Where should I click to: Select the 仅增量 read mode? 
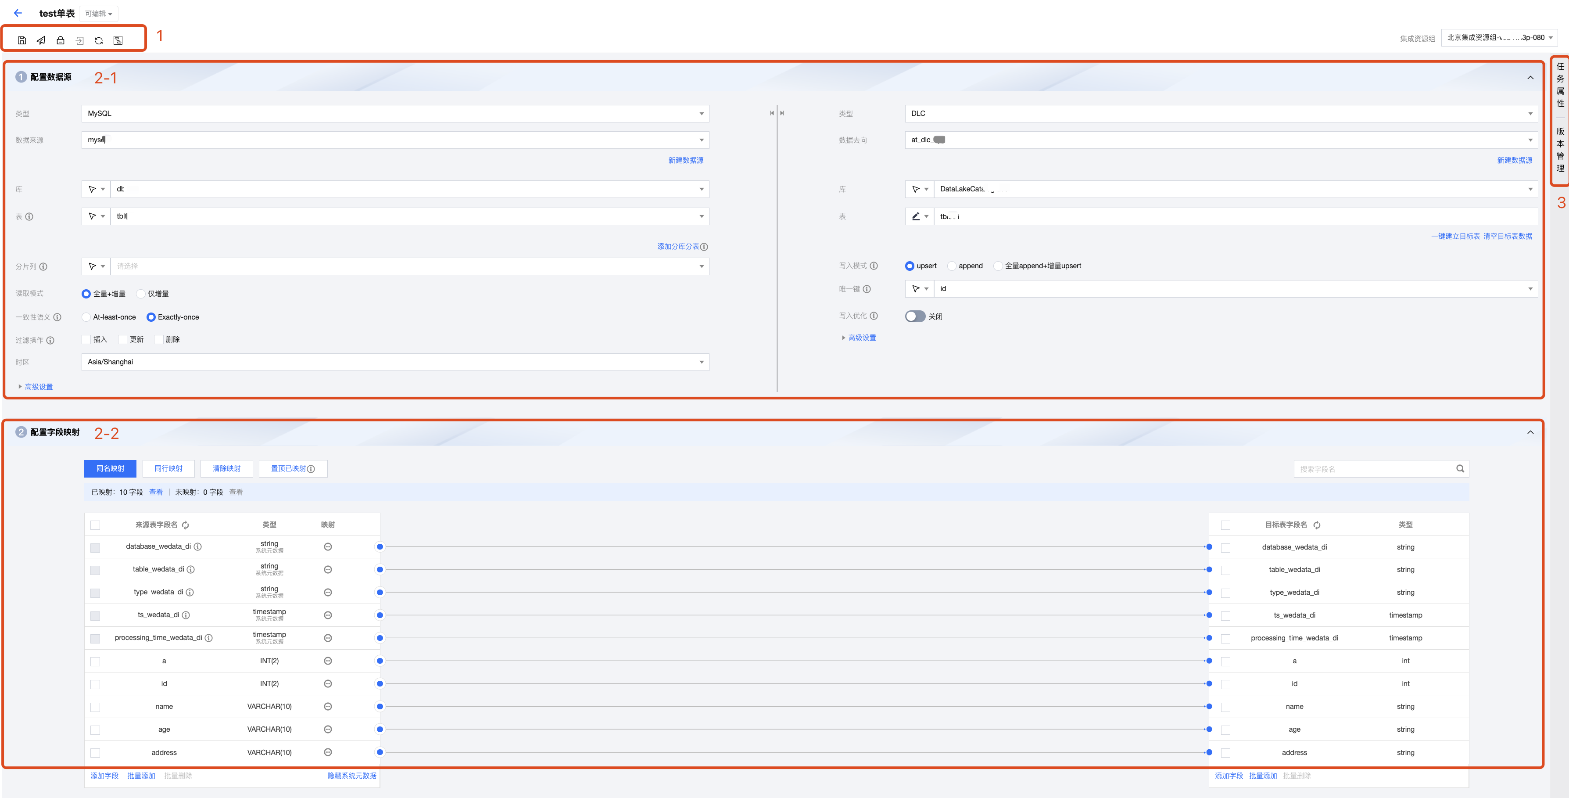[141, 294]
